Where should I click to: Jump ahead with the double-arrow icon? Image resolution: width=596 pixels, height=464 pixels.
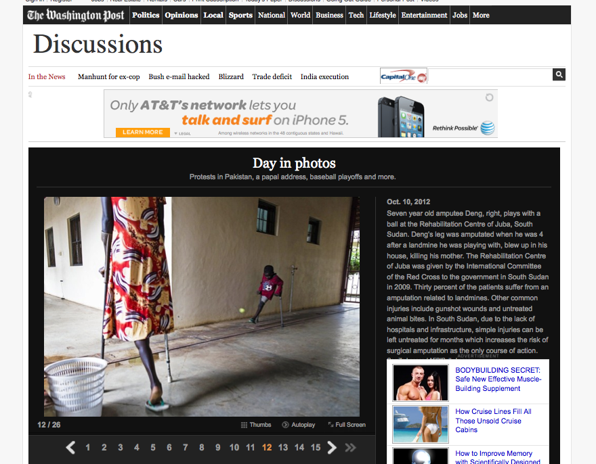coord(350,448)
